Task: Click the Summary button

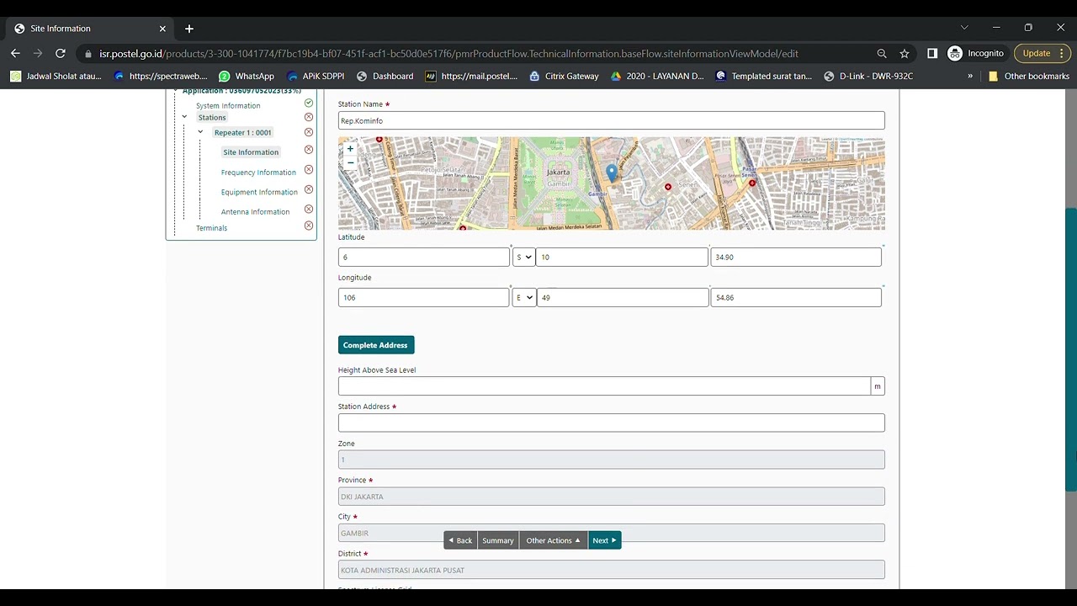Action: [497, 540]
